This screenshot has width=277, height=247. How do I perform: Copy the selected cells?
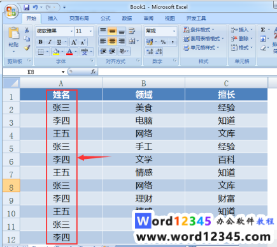tap(27, 39)
